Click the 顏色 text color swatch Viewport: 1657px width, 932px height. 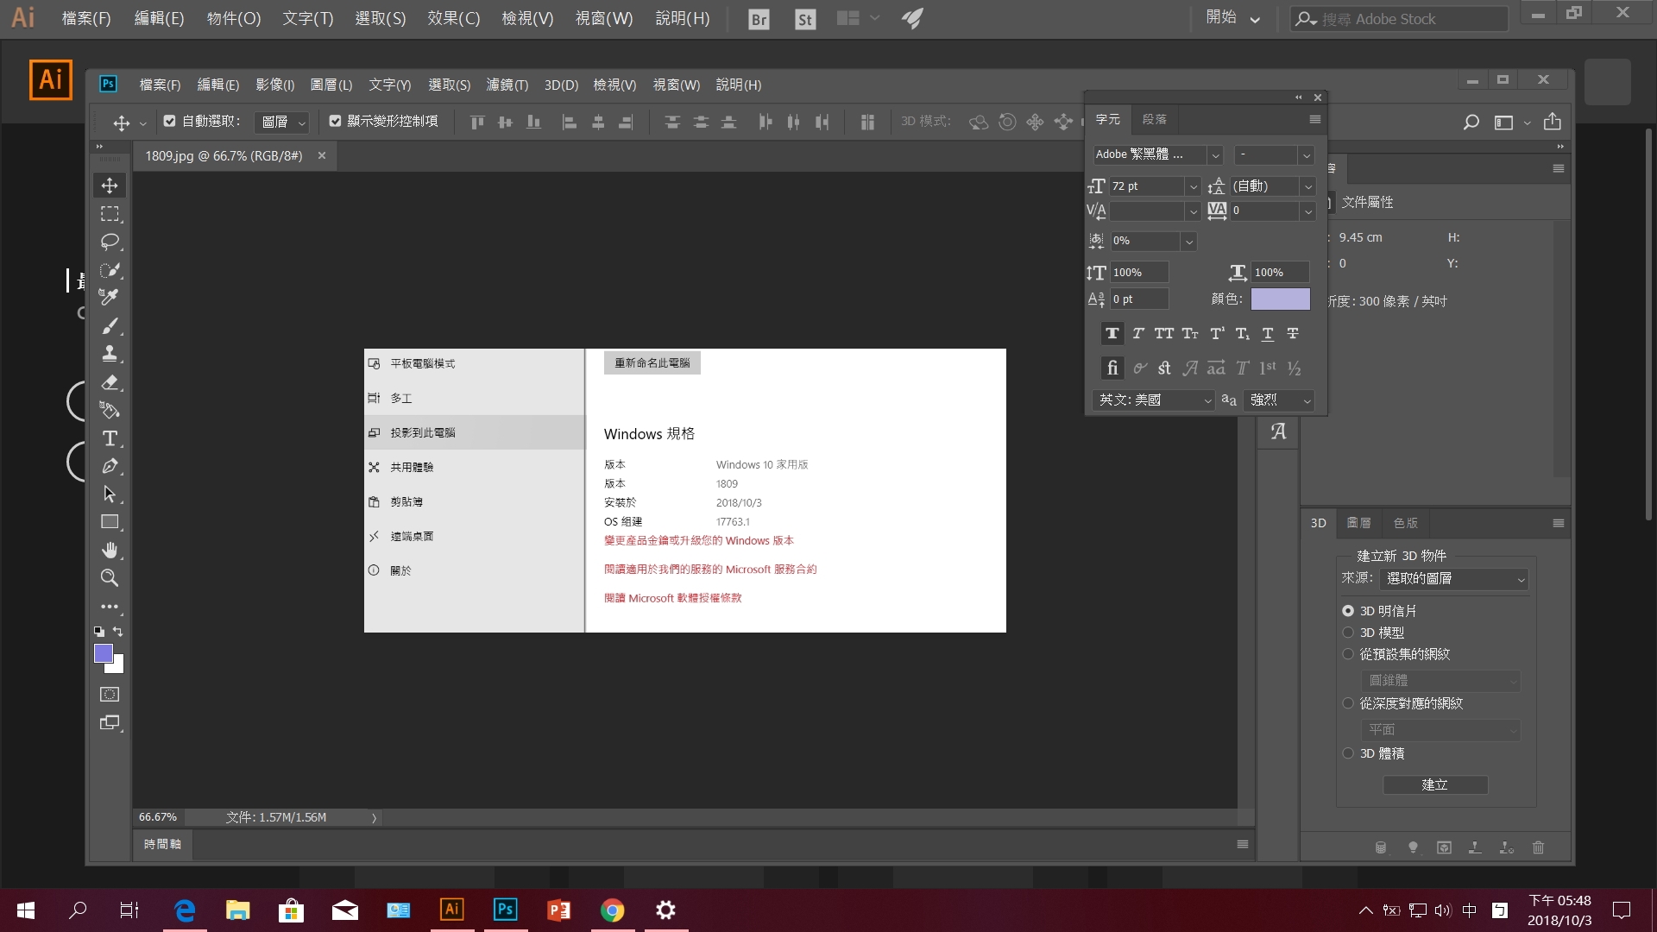click(1280, 299)
